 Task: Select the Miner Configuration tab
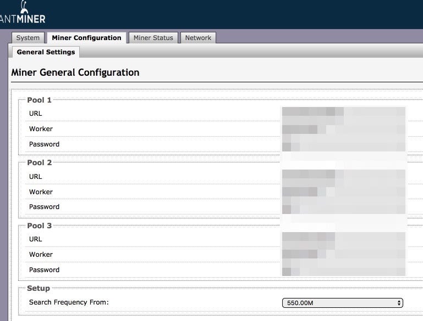pos(86,38)
